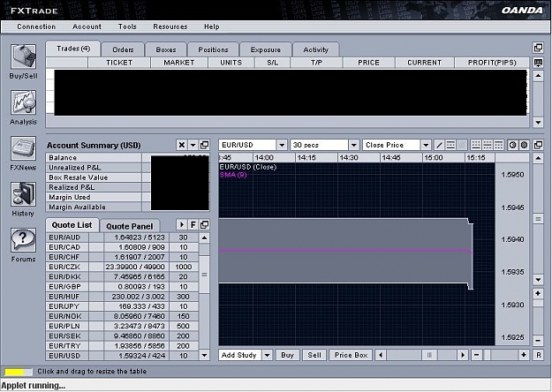
Task: Click the arrow icon next to Quote Panel
Action: 181,224
